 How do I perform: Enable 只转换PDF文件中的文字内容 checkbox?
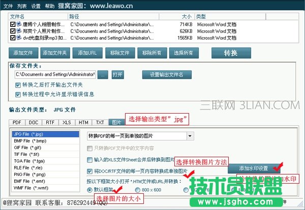coord(89,149)
